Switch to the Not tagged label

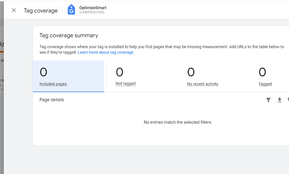pyautogui.click(x=125, y=84)
